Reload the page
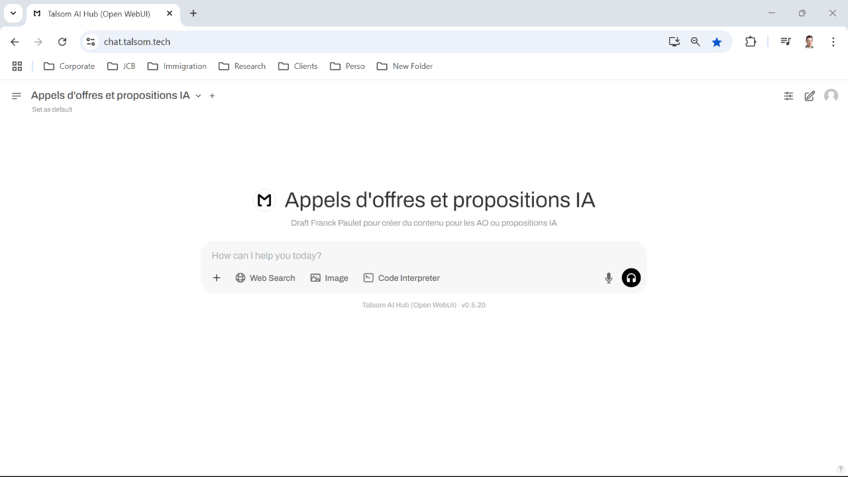This screenshot has width=848, height=477. click(62, 42)
